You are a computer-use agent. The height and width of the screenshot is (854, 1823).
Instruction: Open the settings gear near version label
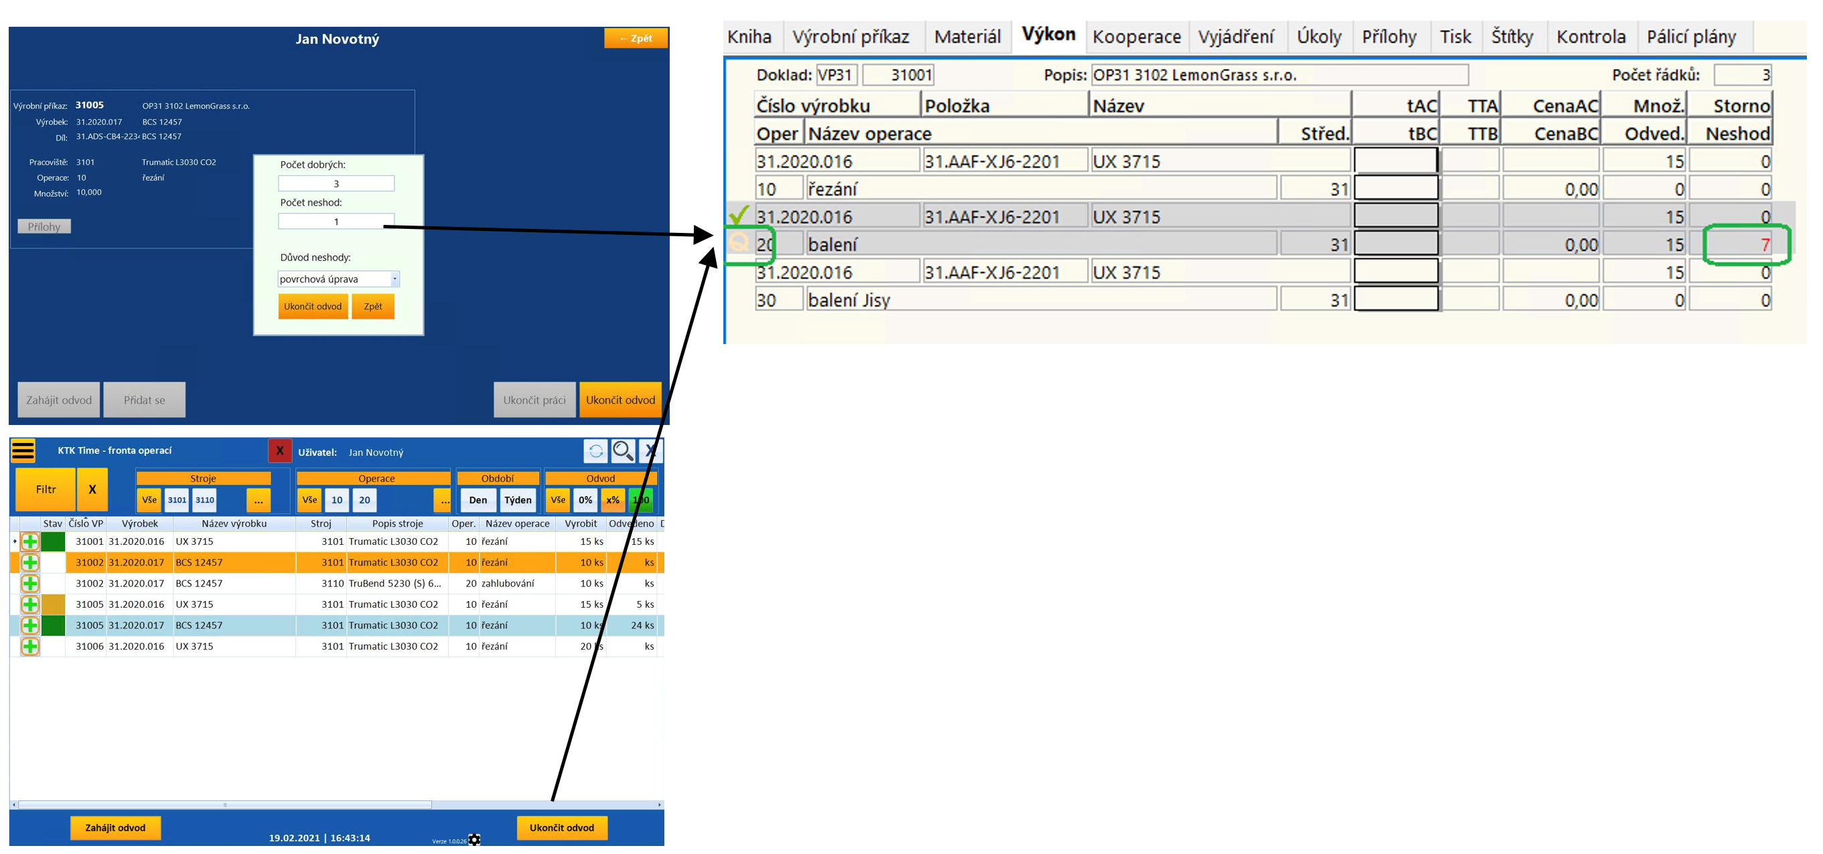click(475, 839)
